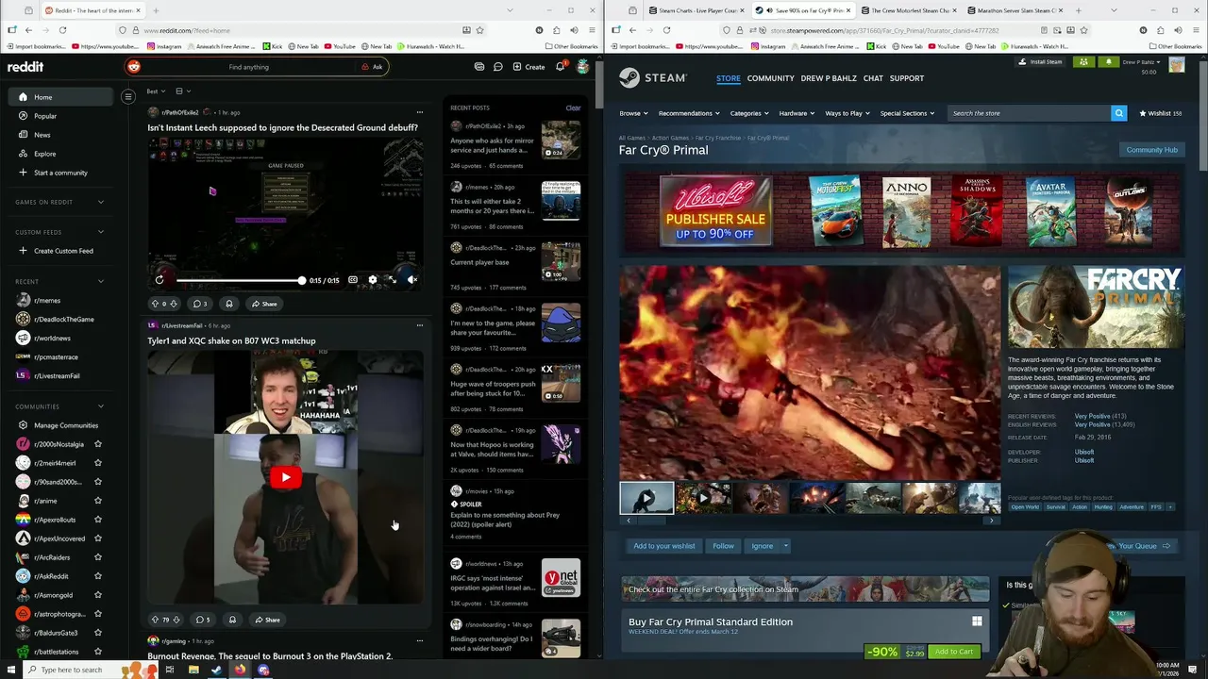
Task: Click the Reddit advertise icon in header
Action: point(479,67)
